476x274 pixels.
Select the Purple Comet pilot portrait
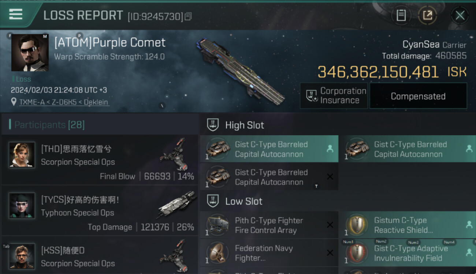pos(30,53)
